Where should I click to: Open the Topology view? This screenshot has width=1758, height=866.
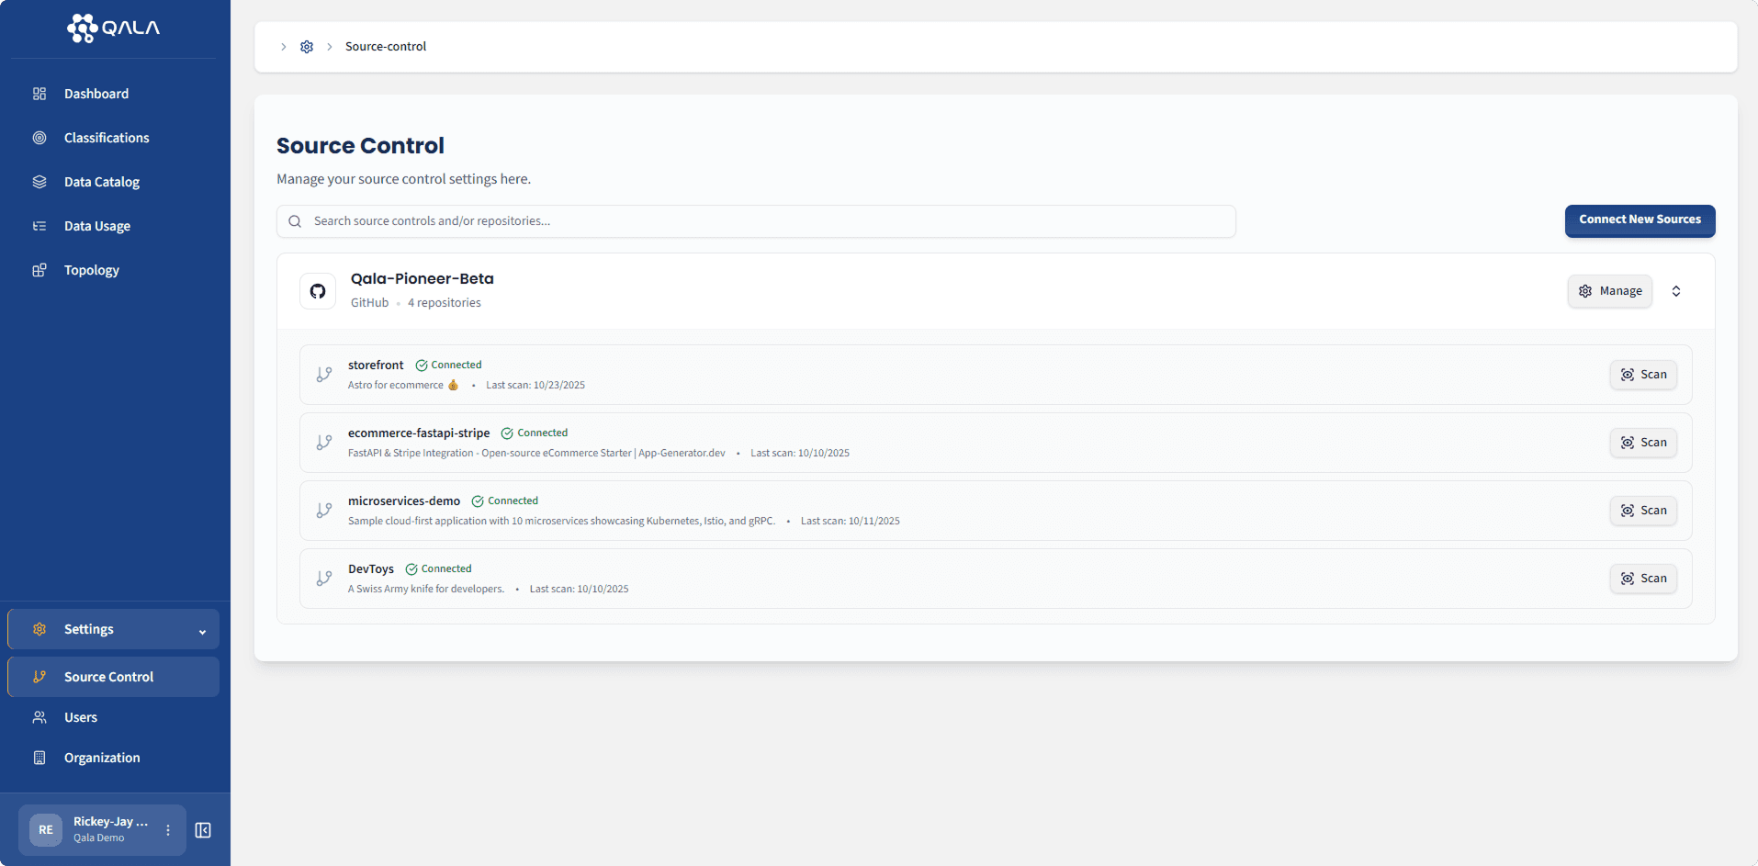click(x=92, y=269)
